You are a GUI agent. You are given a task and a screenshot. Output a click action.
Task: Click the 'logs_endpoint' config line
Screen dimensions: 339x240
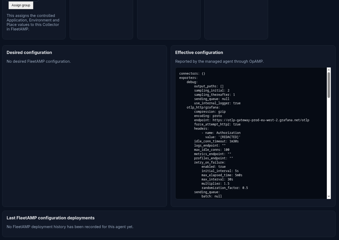210,146
